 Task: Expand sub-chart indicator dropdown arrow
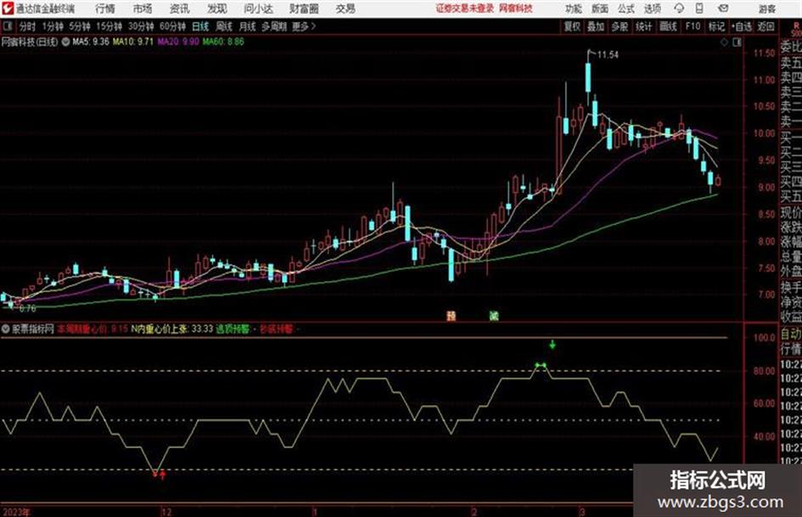6,329
